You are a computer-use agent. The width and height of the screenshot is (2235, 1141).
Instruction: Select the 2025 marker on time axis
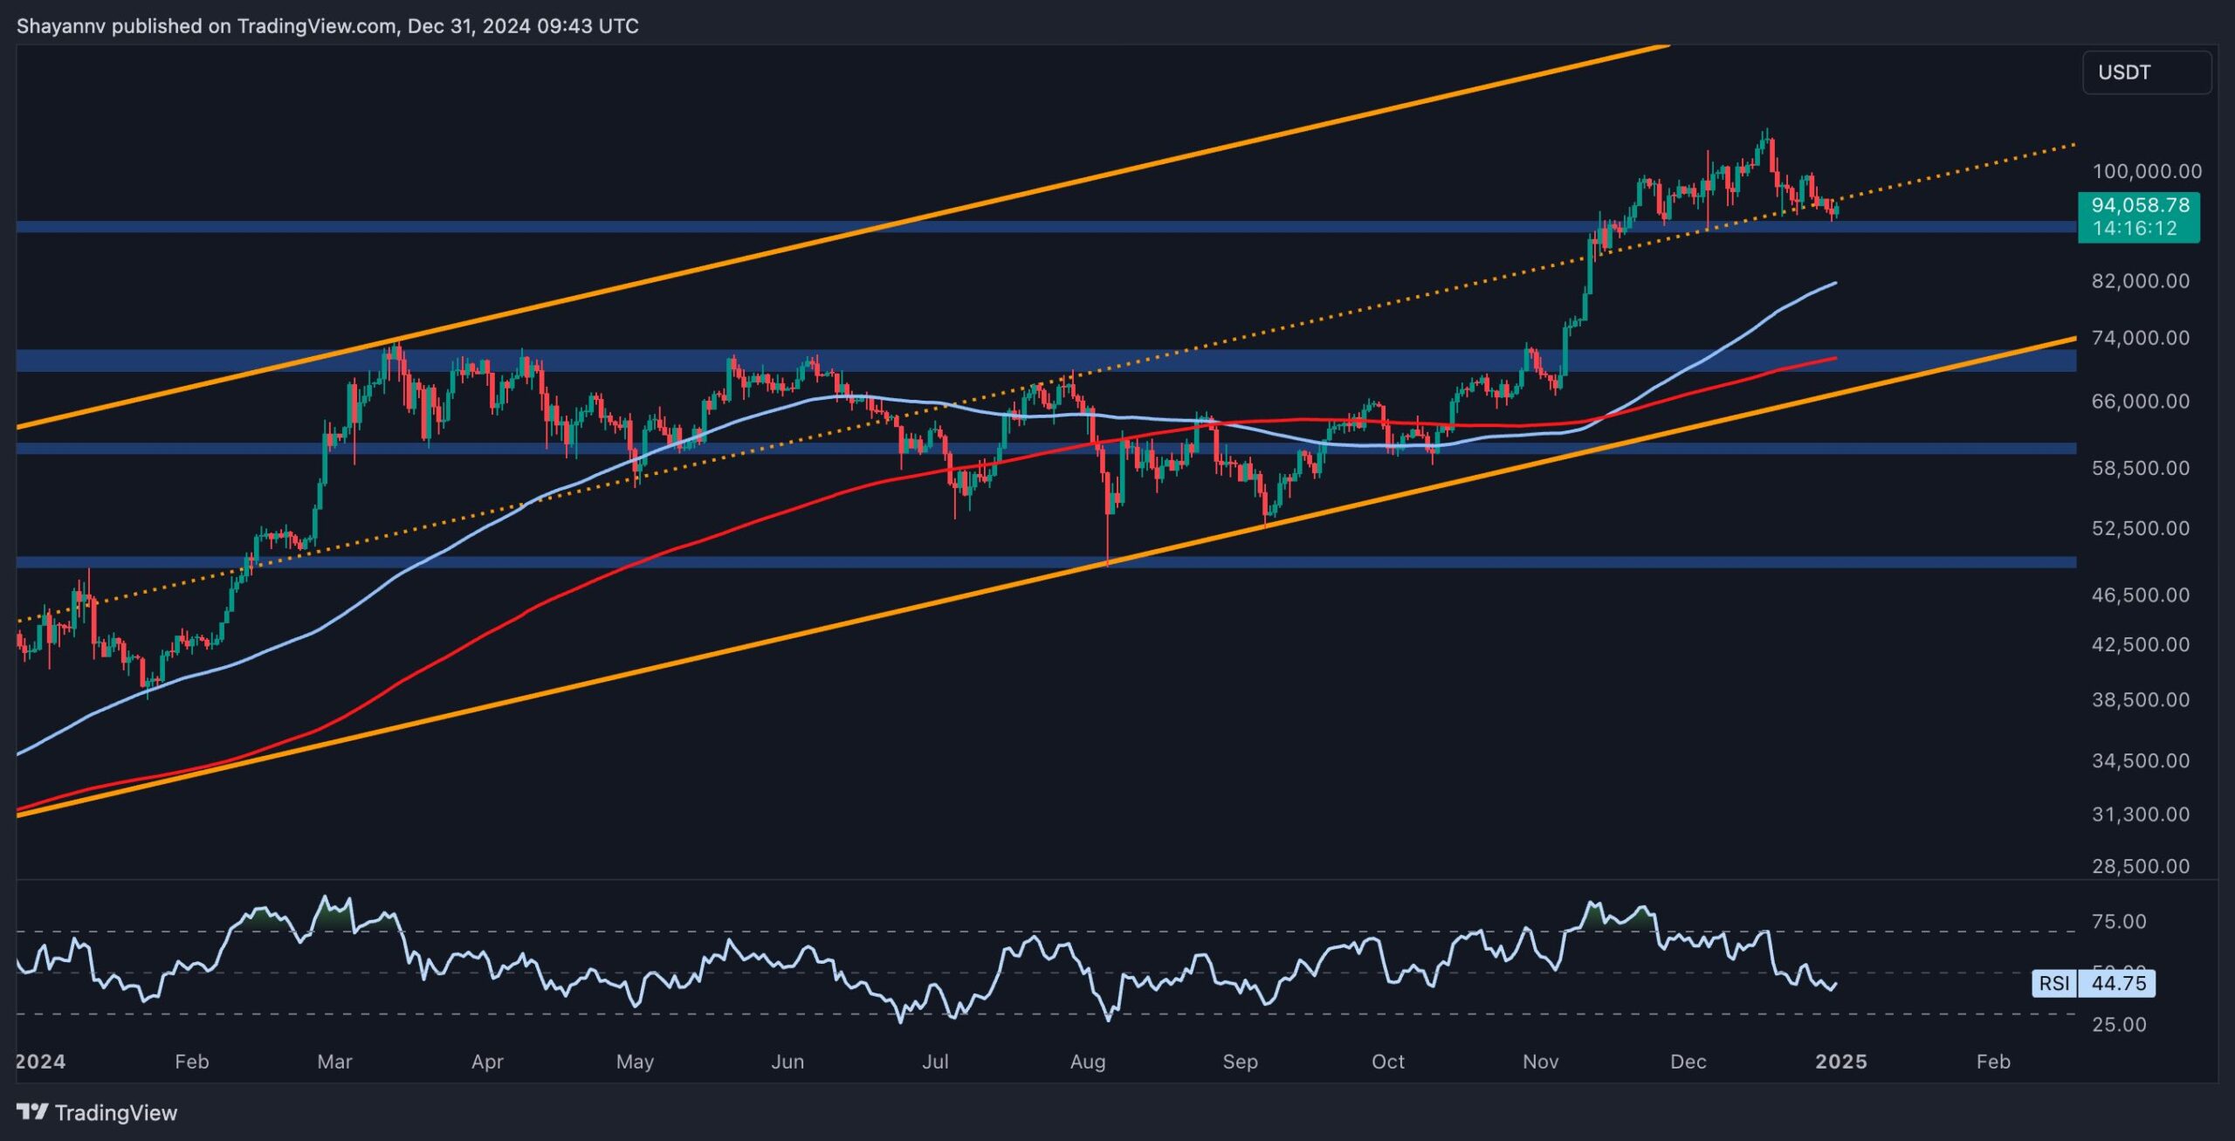(1840, 1062)
